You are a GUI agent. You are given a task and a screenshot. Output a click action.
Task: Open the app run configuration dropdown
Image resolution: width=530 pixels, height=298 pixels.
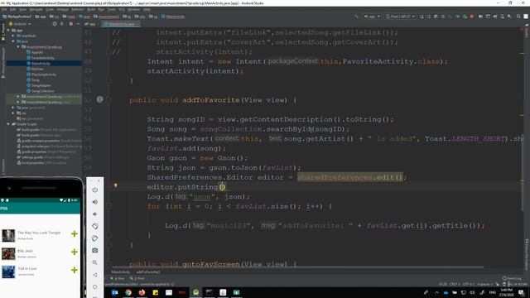tap(372, 17)
